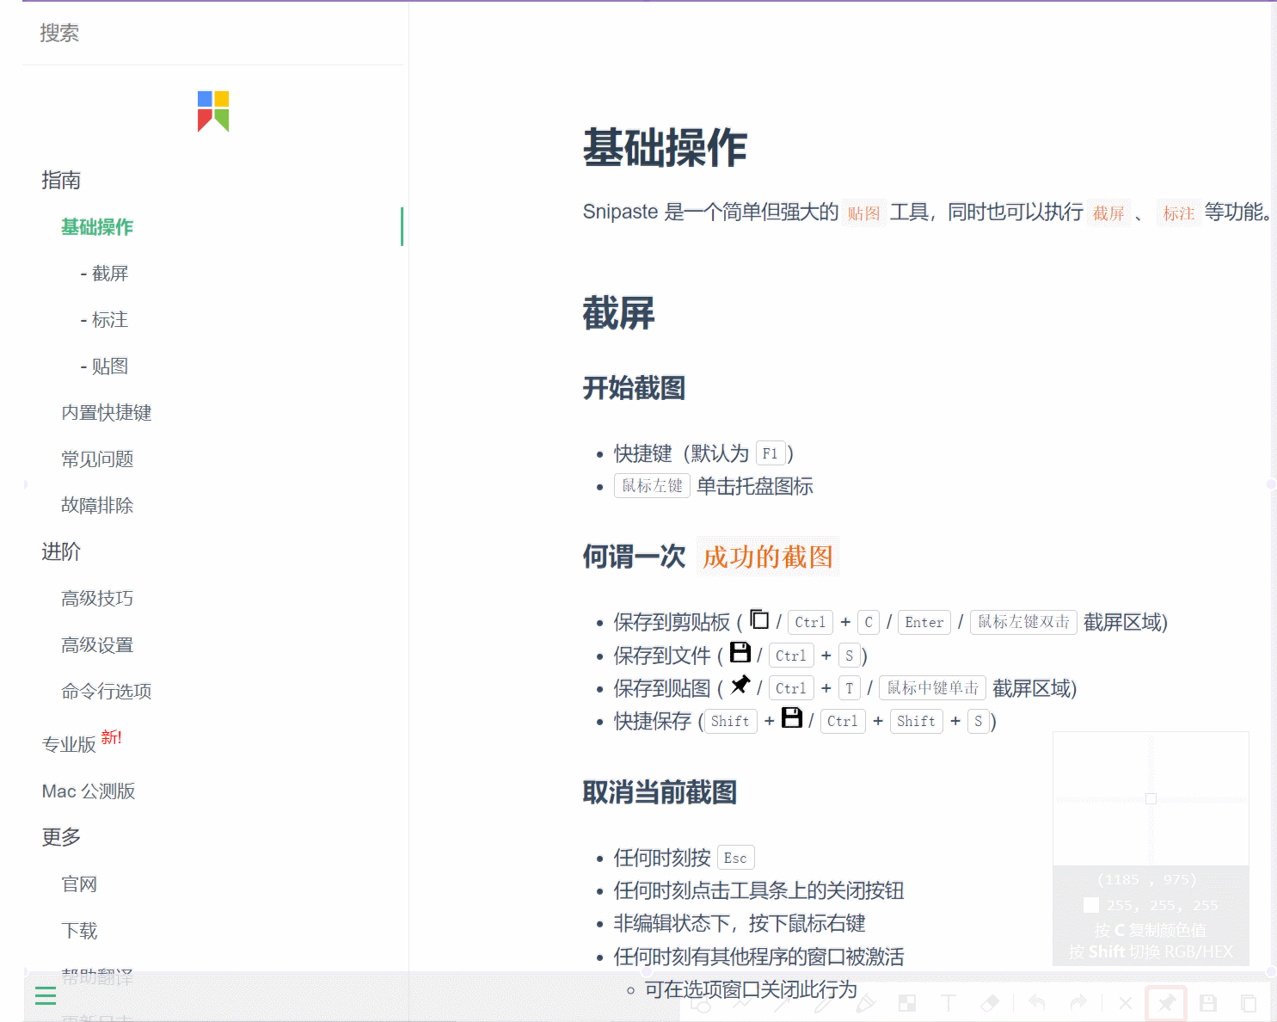Click the inline 标注 tag in the intro
The height and width of the screenshot is (1022, 1277).
[1179, 213]
